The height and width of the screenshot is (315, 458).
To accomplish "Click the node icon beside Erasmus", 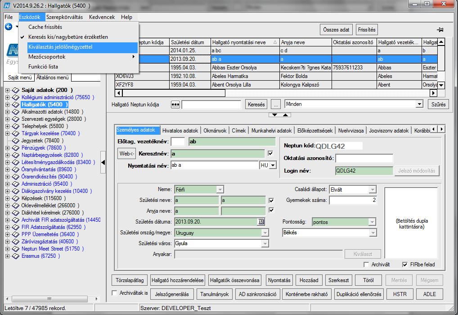I will 16,256.
